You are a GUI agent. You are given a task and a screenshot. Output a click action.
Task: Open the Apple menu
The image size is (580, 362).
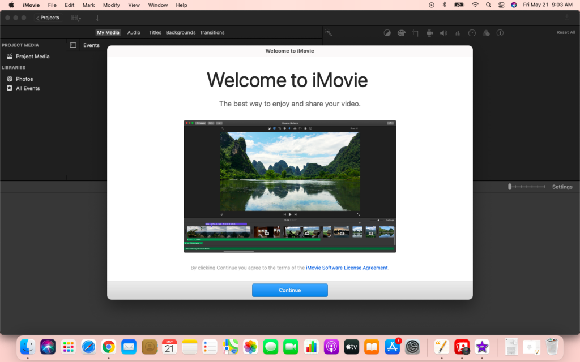(11, 5)
